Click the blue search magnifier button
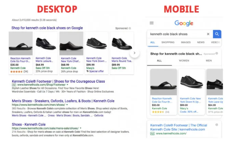Screen dimensions: 234x143 [x=217, y=34]
